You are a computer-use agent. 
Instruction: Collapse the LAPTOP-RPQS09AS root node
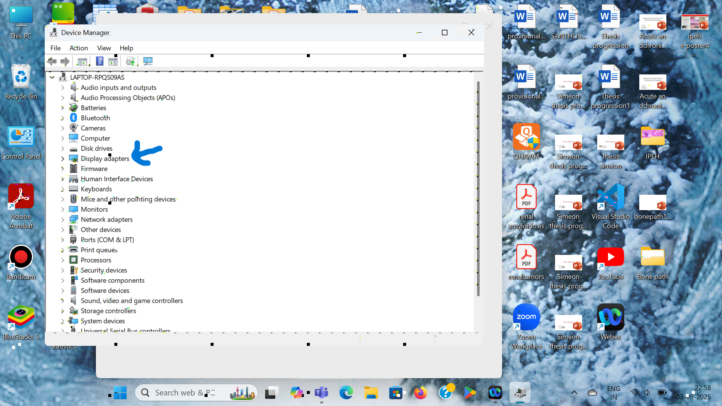[52, 77]
